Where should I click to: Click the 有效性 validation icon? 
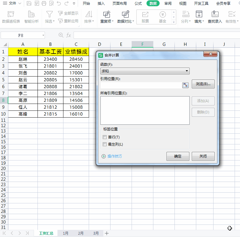click(x=232, y=14)
